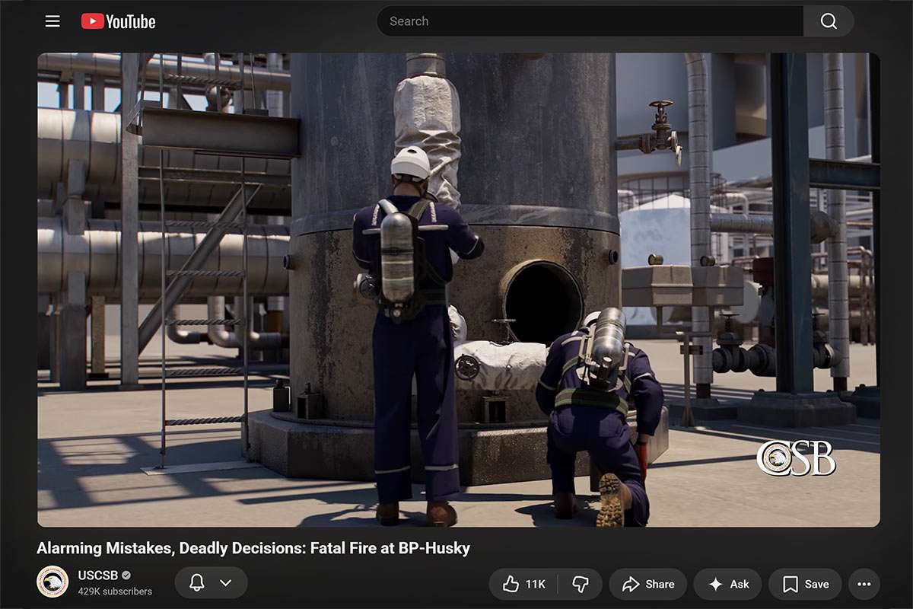Toggle notification bell for USCSB
The width and height of the screenshot is (913, 609).
tap(197, 583)
